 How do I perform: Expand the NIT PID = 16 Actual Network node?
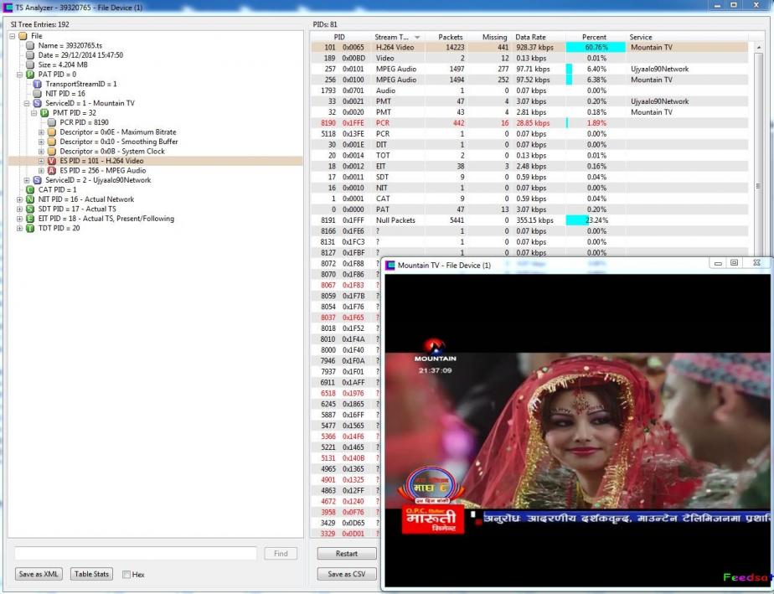(20, 199)
